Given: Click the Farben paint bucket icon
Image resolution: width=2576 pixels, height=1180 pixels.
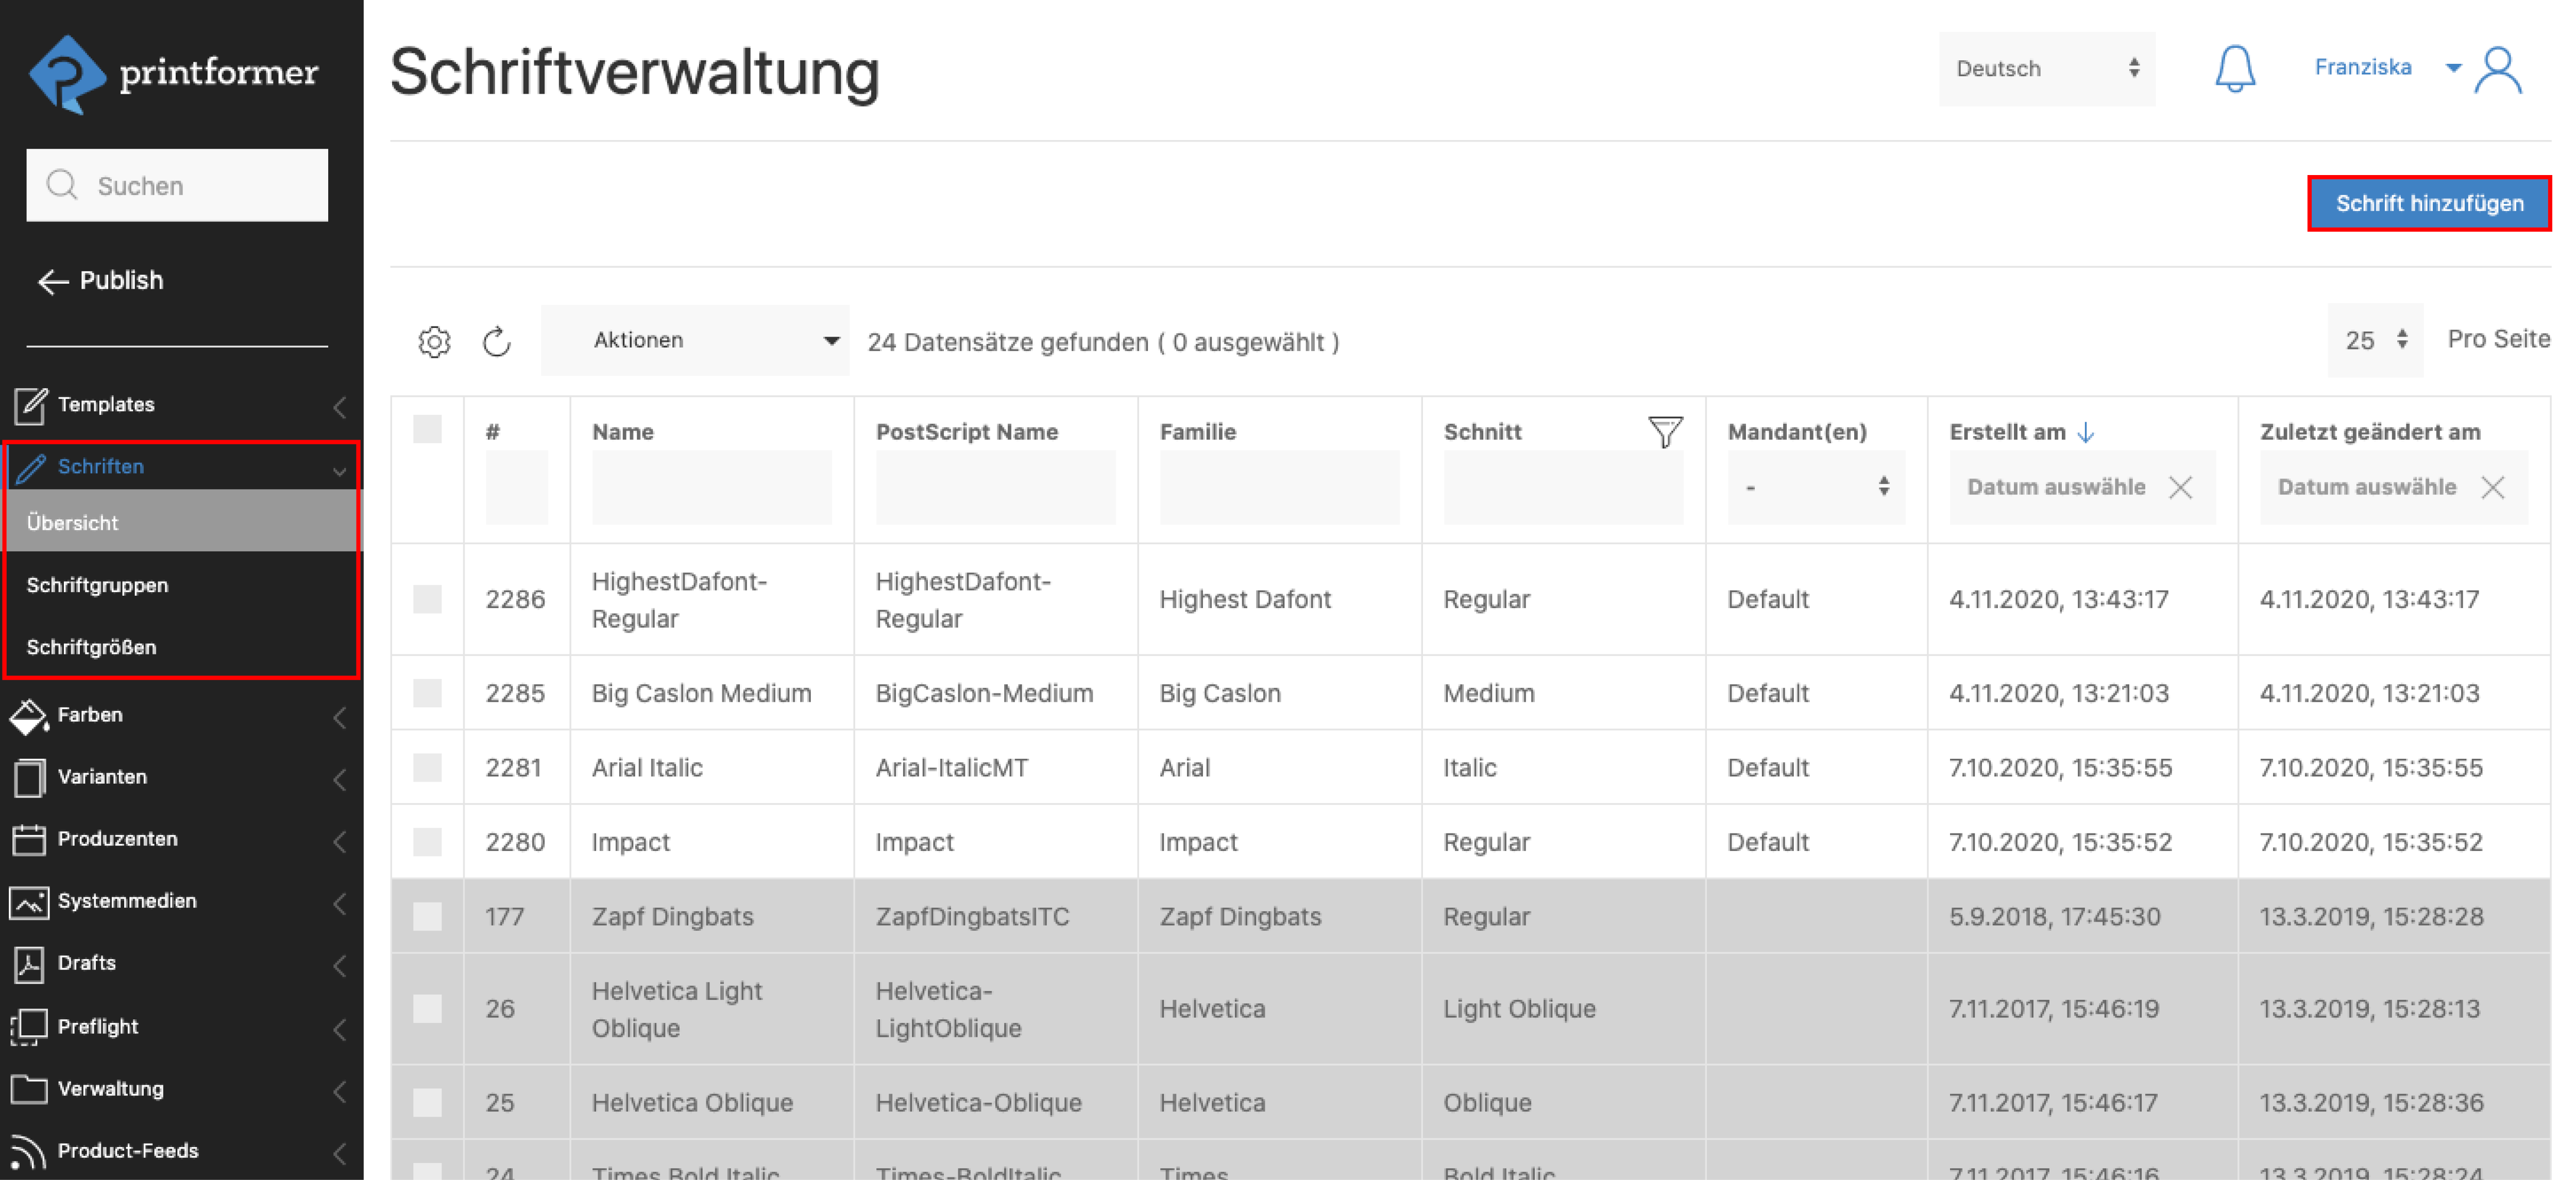Looking at the screenshot, I should tap(28, 716).
